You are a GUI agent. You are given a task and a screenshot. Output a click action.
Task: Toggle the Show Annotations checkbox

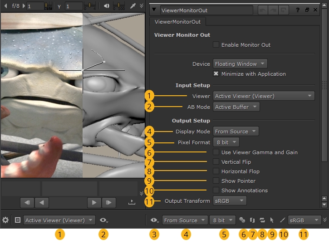[x=216, y=190]
